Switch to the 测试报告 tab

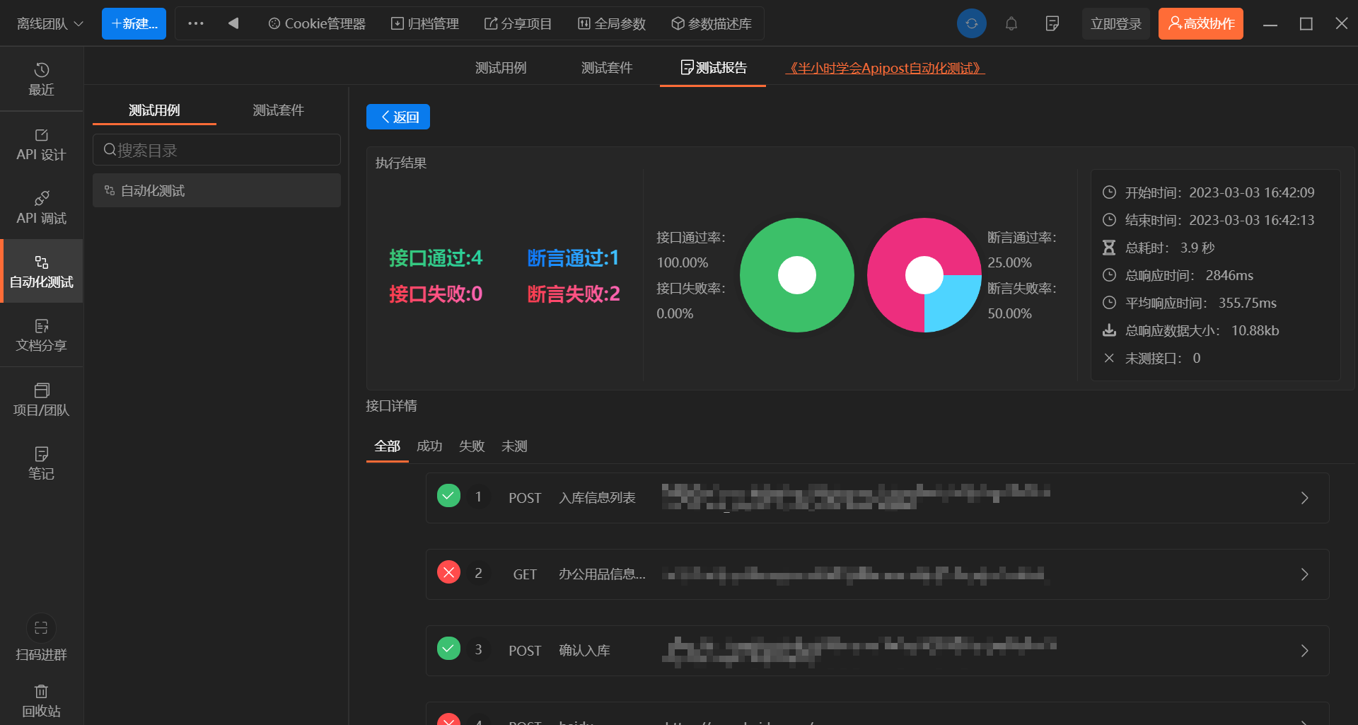point(713,67)
